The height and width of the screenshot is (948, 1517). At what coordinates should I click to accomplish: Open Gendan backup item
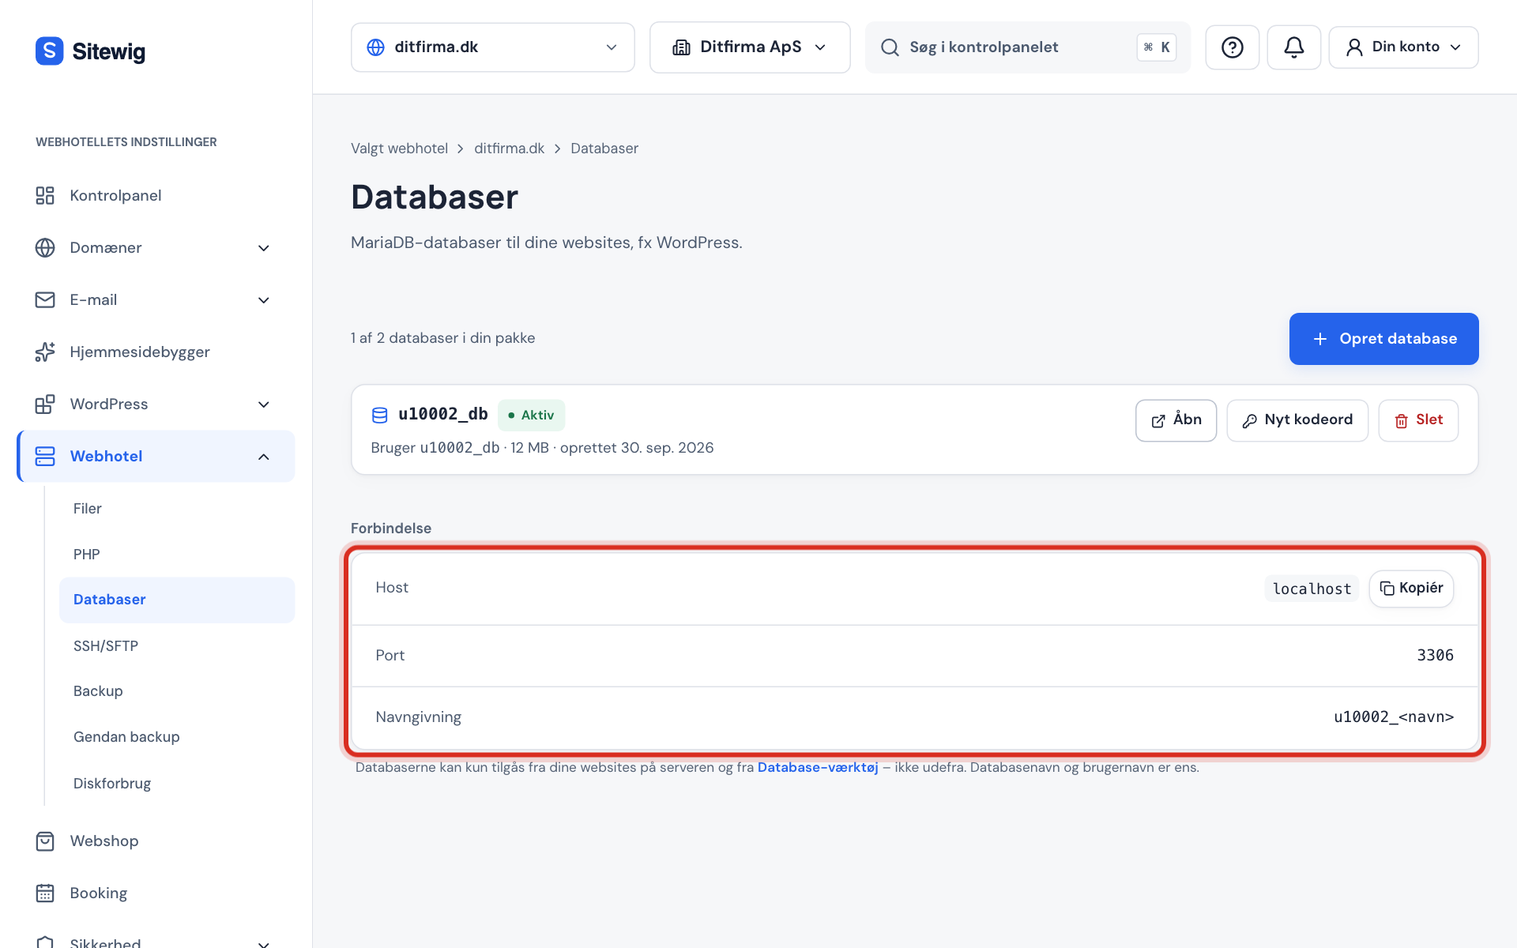[126, 737]
